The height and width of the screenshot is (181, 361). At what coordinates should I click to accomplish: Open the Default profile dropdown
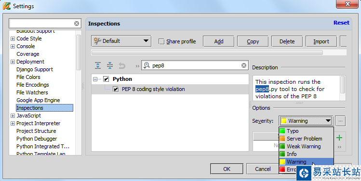[121, 41]
